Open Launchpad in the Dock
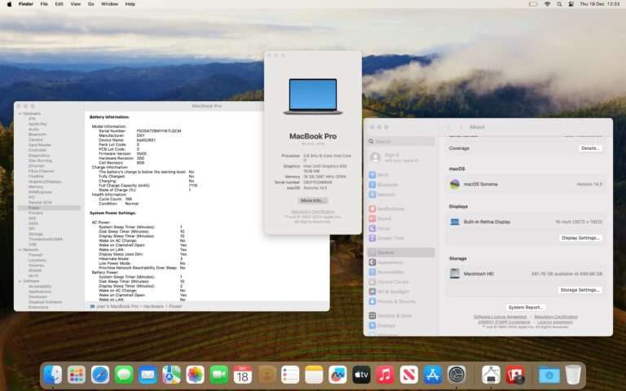Viewport: 626px width, 391px height. [77, 375]
